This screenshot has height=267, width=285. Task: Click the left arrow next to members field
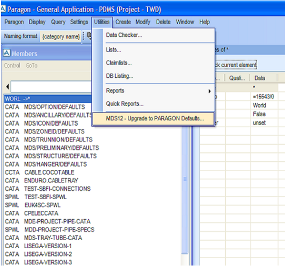pyautogui.click(x=7, y=87)
